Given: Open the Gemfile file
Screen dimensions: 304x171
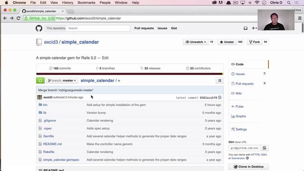Looking at the screenshot, I should [x=48, y=136].
